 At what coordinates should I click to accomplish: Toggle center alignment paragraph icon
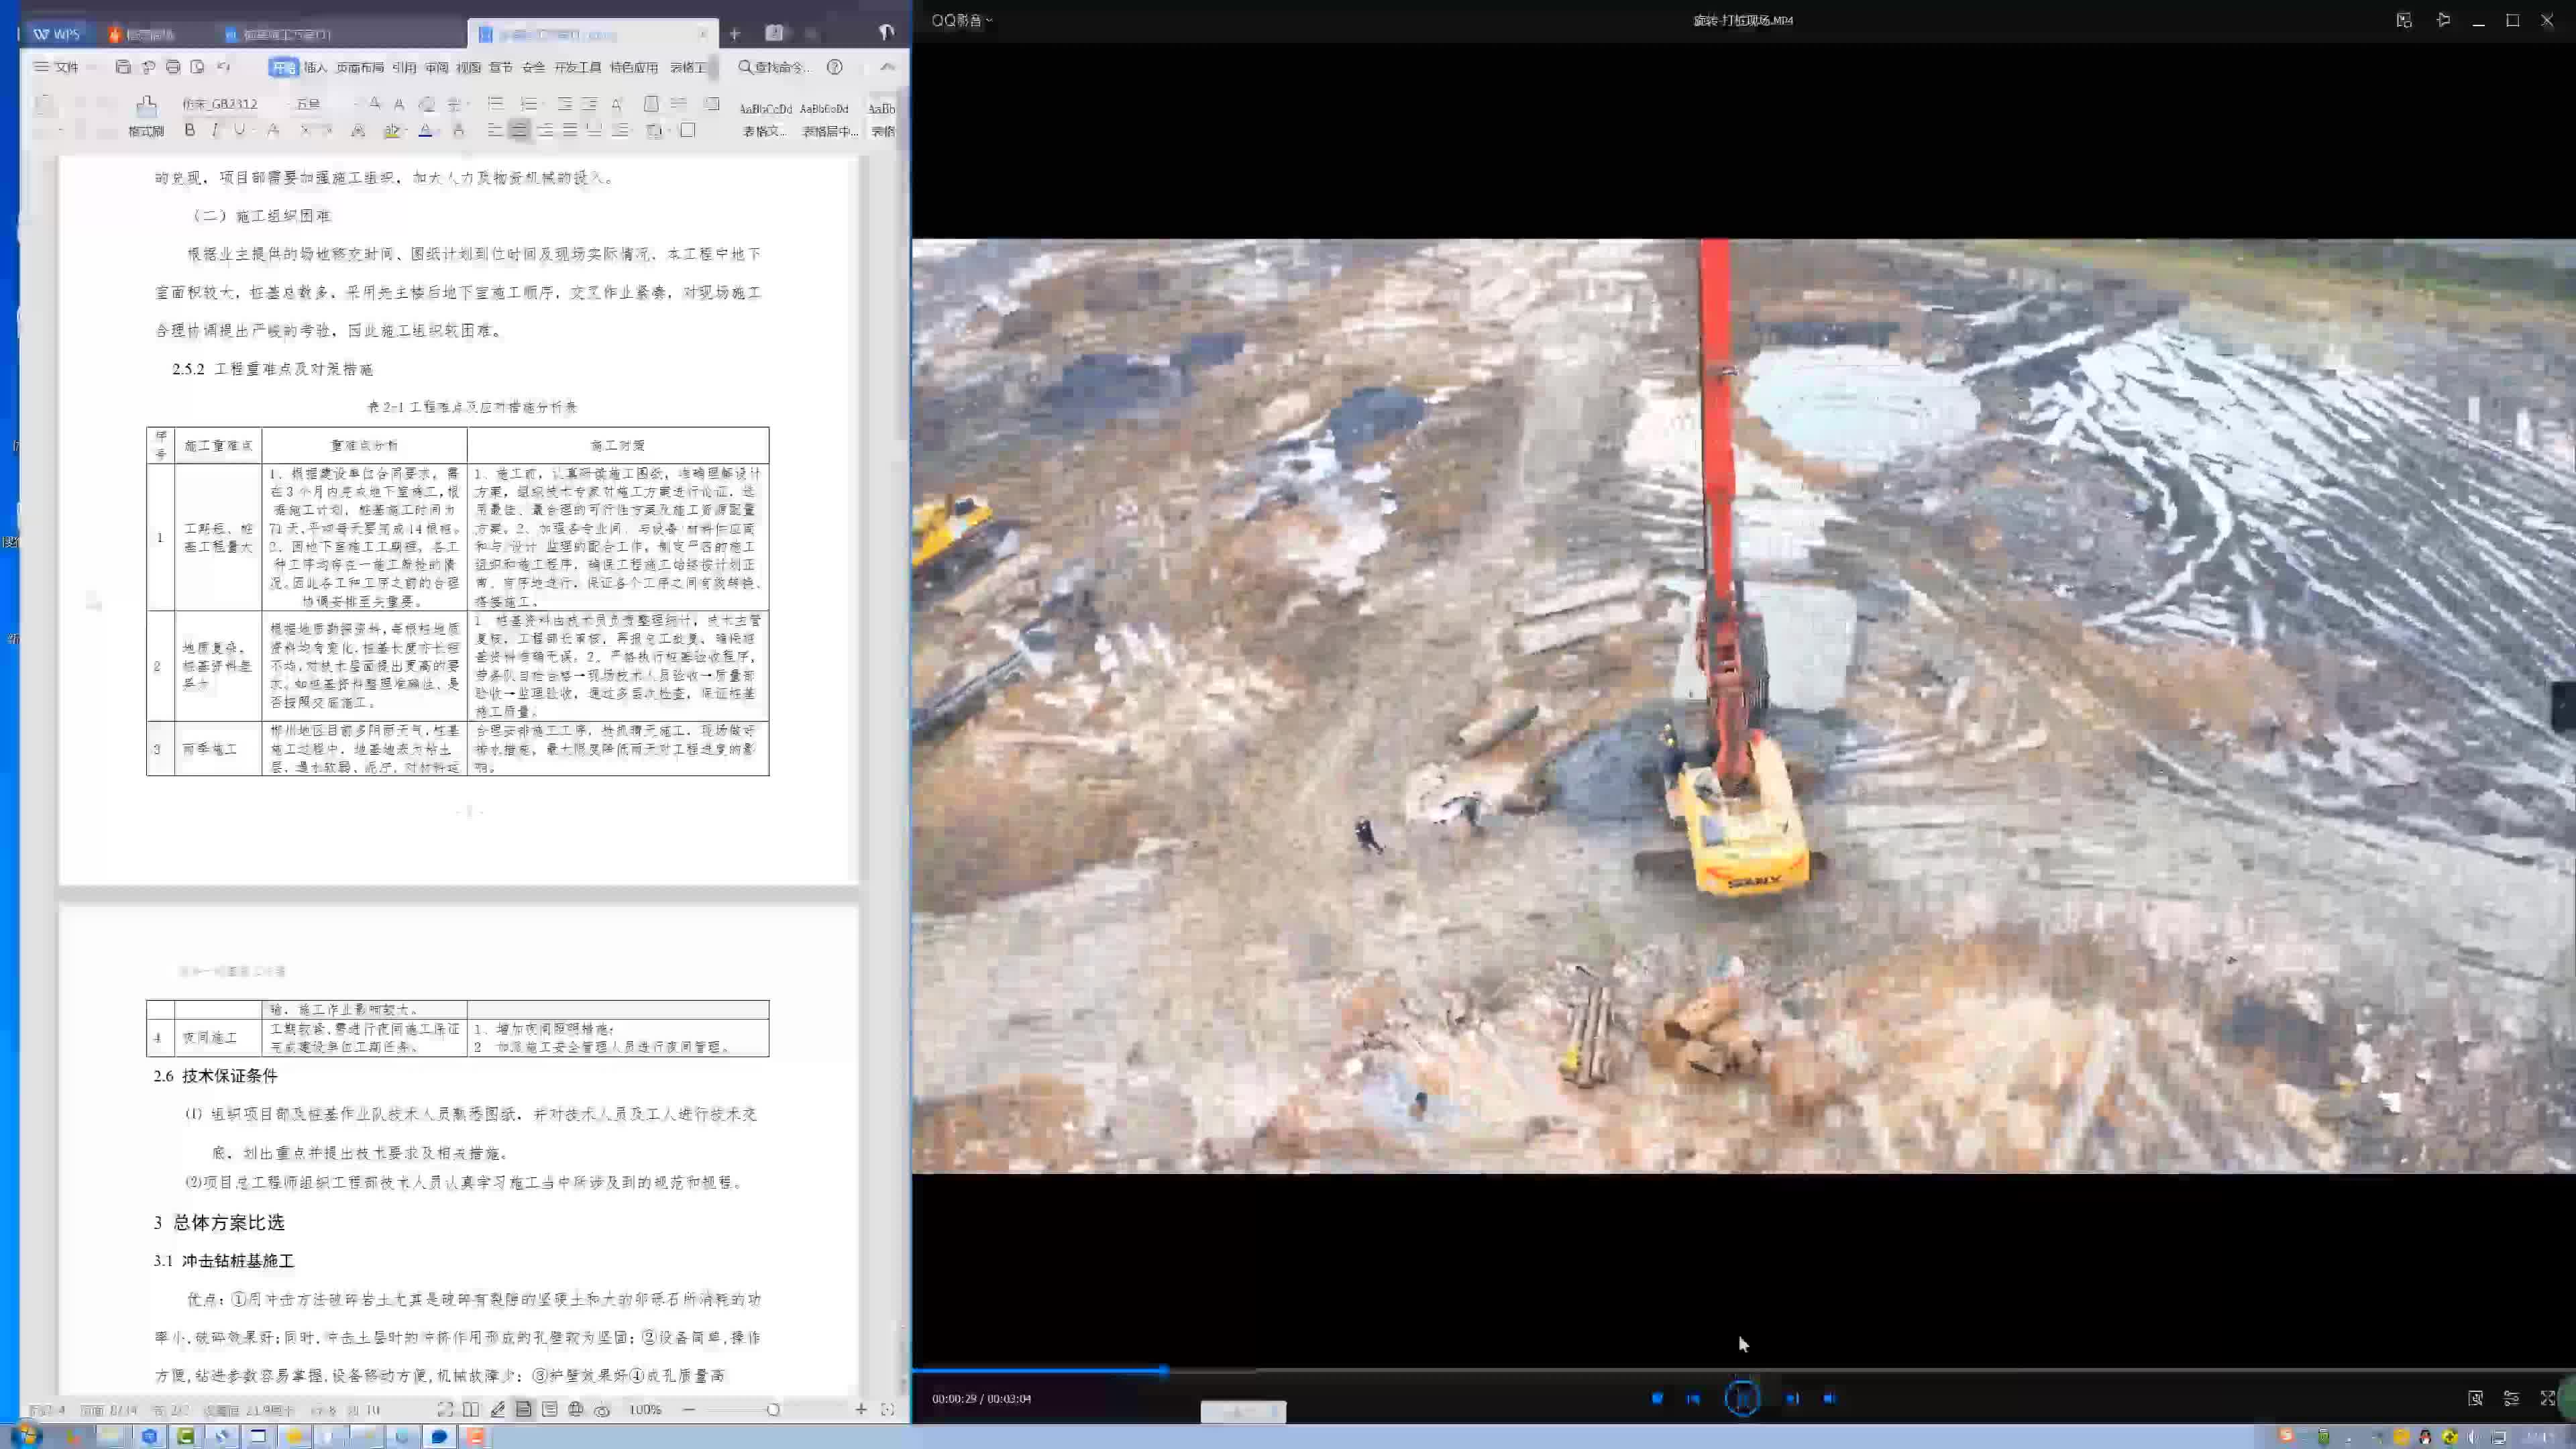519,130
